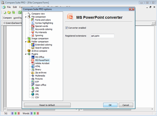This screenshot has width=157, height=116.
Task: Click the RTF plugin icon
Action: click(33, 82)
